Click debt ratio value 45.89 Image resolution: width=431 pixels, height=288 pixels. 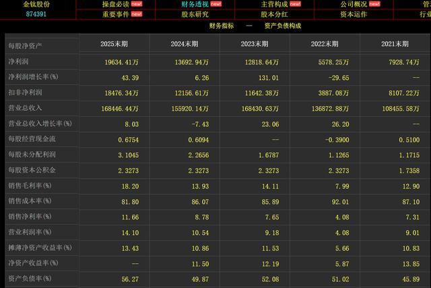[411, 279]
